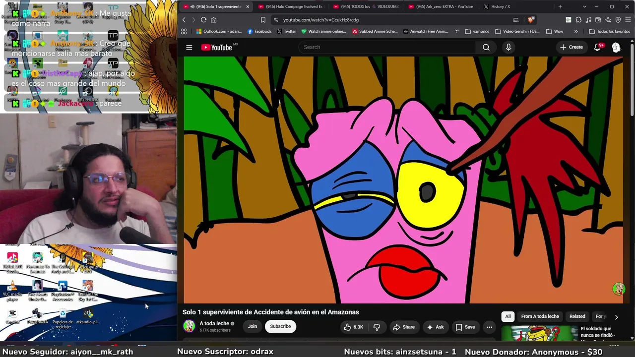Open Trails in the Sky desktop shortcut
The height and width of the screenshot is (357, 635).
pyautogui.click(x=88, y=291)
